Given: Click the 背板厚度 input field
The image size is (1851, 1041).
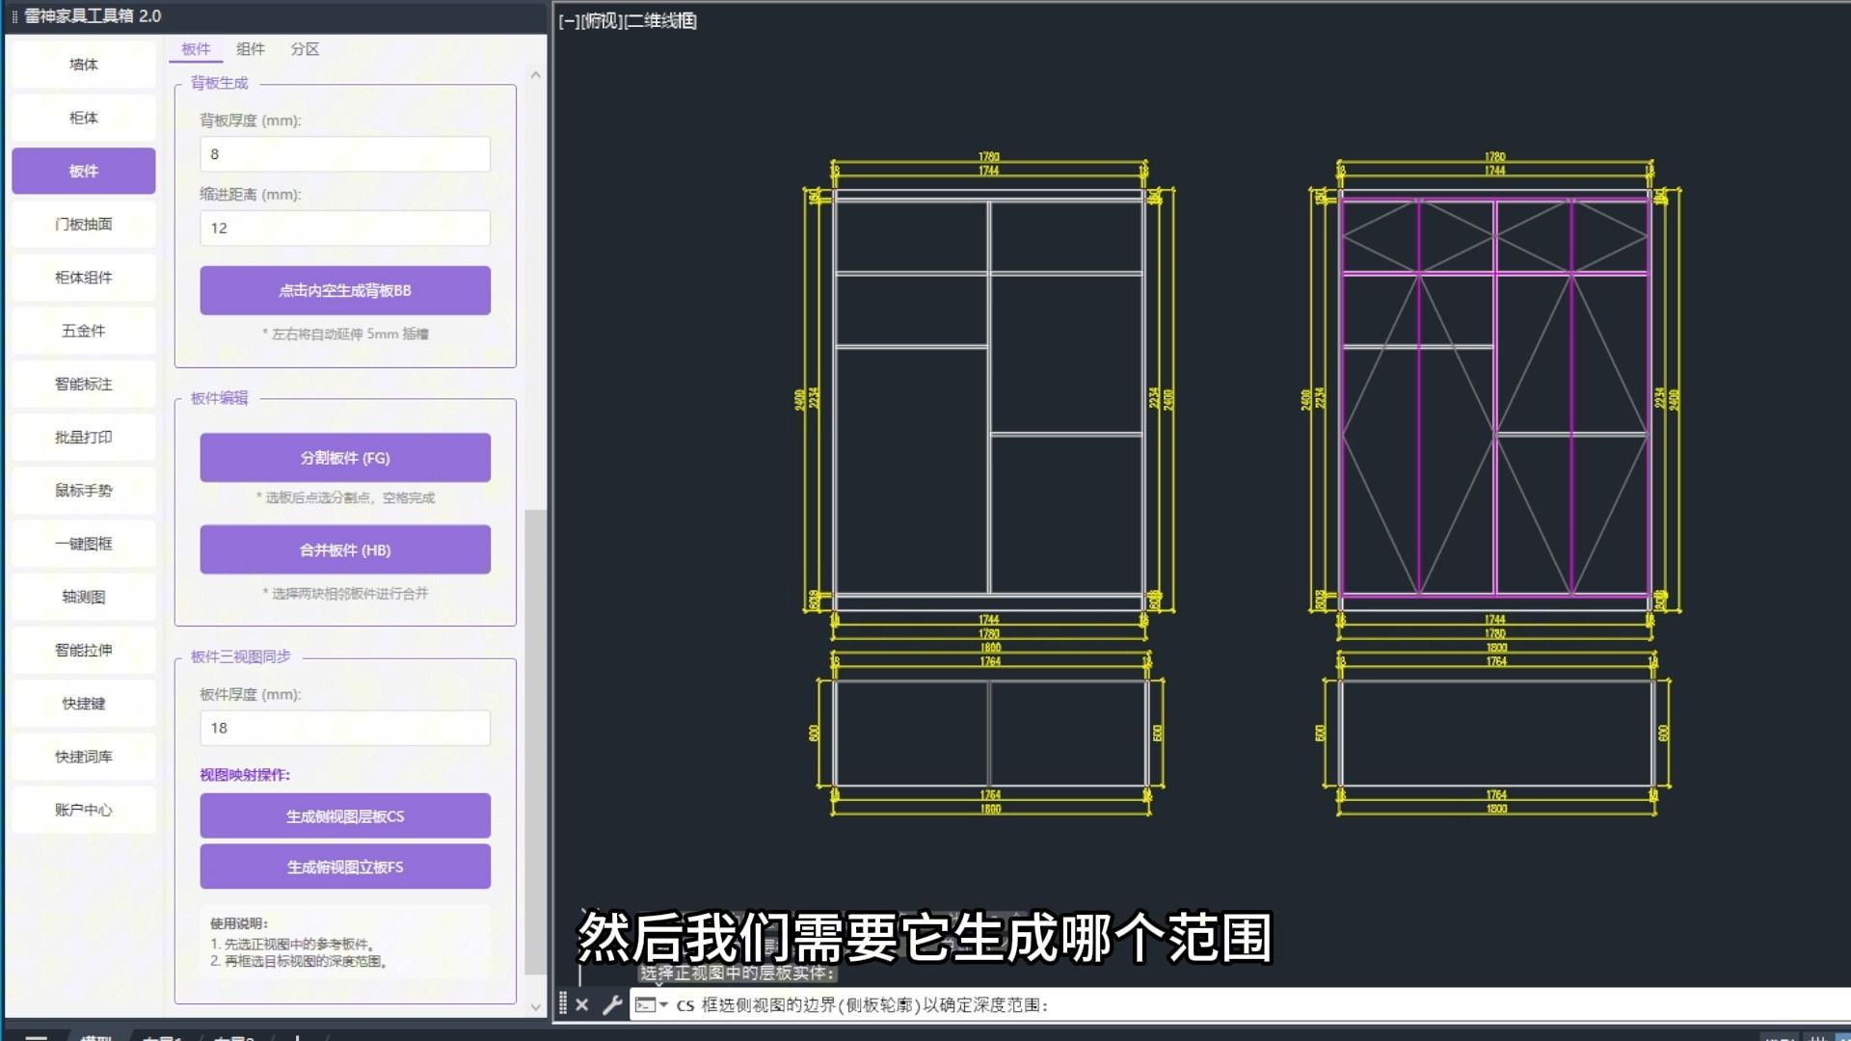Looking at the screenshot, I should point(345,154).
